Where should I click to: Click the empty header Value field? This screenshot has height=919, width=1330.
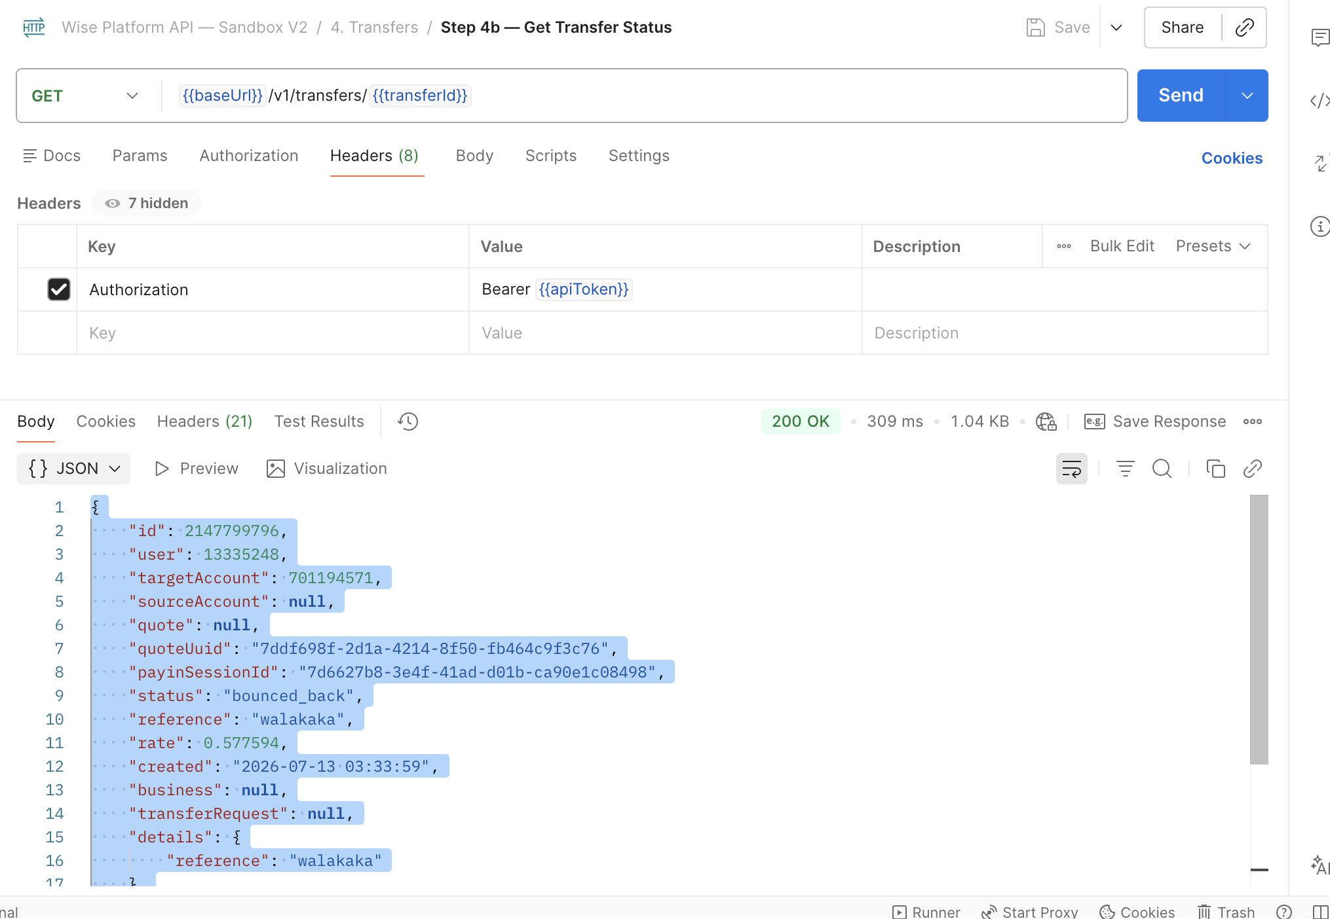point(666,333)
